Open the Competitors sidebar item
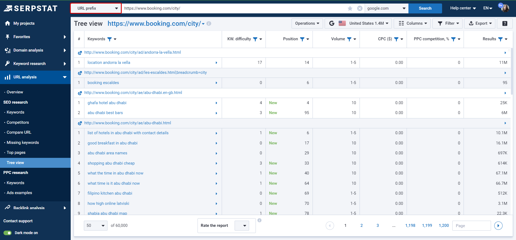516x240 pixels. pos(18,122)
